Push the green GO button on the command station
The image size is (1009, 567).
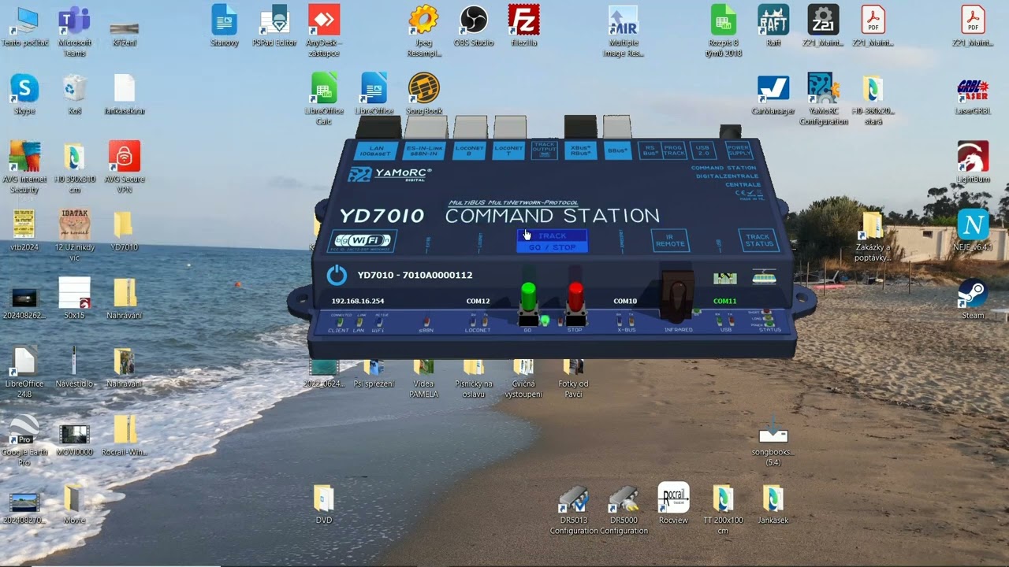tap(528, 298)
